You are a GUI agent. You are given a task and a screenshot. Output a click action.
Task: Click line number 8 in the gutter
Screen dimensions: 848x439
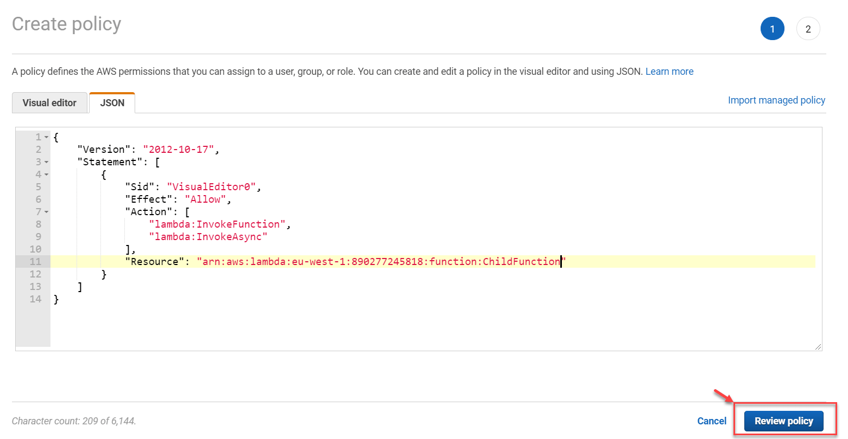tap(38, 224)
